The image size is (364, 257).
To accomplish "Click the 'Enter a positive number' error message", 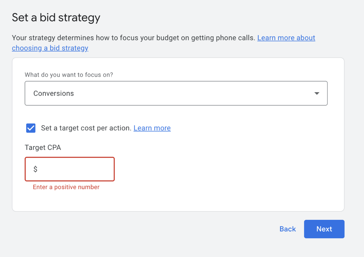I will point(66,187).
